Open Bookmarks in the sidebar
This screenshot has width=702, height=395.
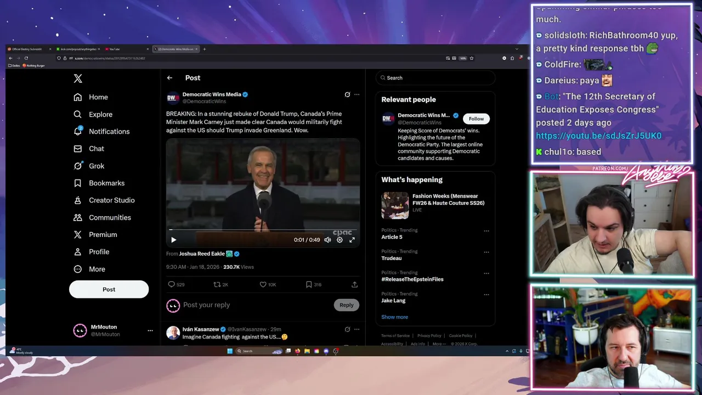click(x=99, y=183)
